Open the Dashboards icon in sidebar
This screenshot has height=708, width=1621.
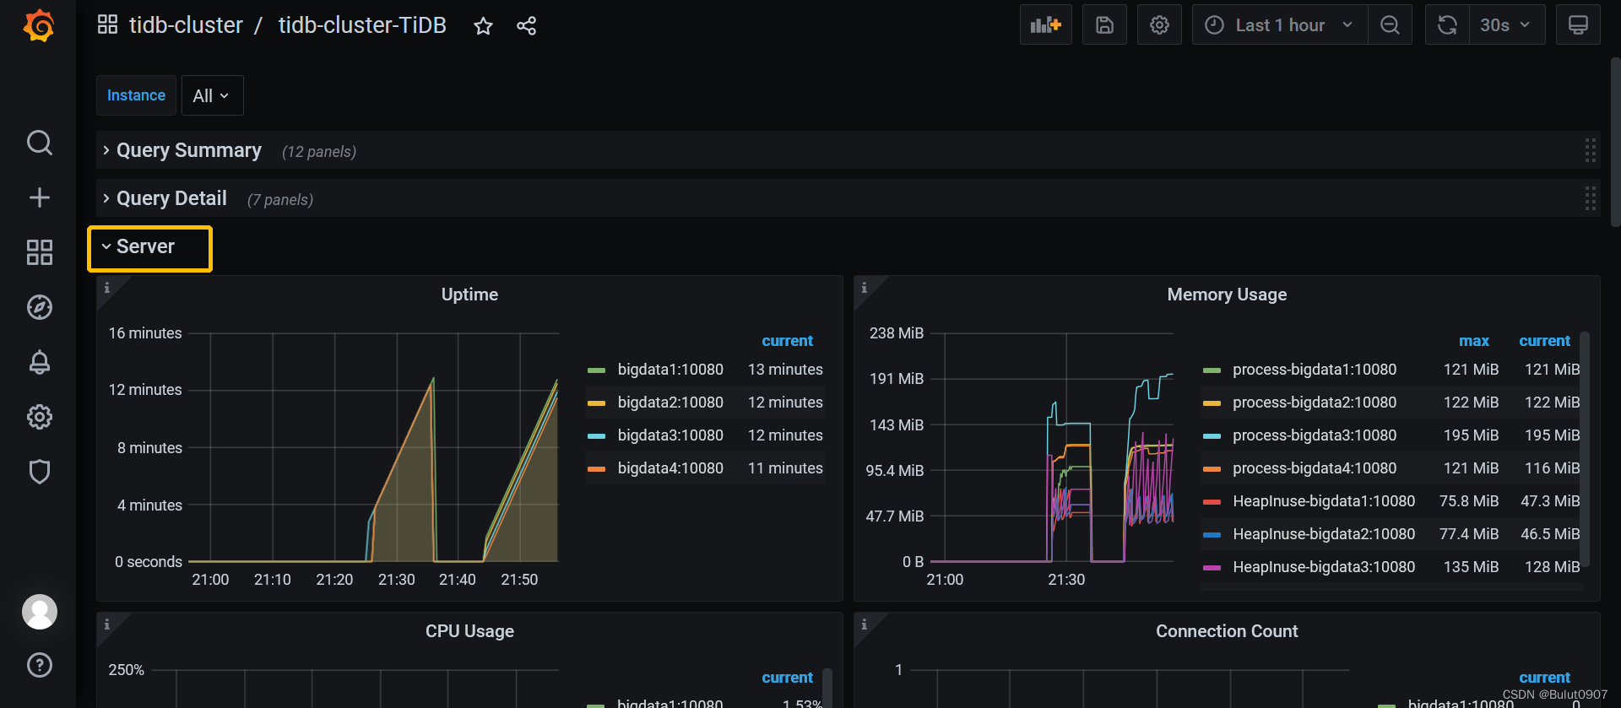click(40, 252)
